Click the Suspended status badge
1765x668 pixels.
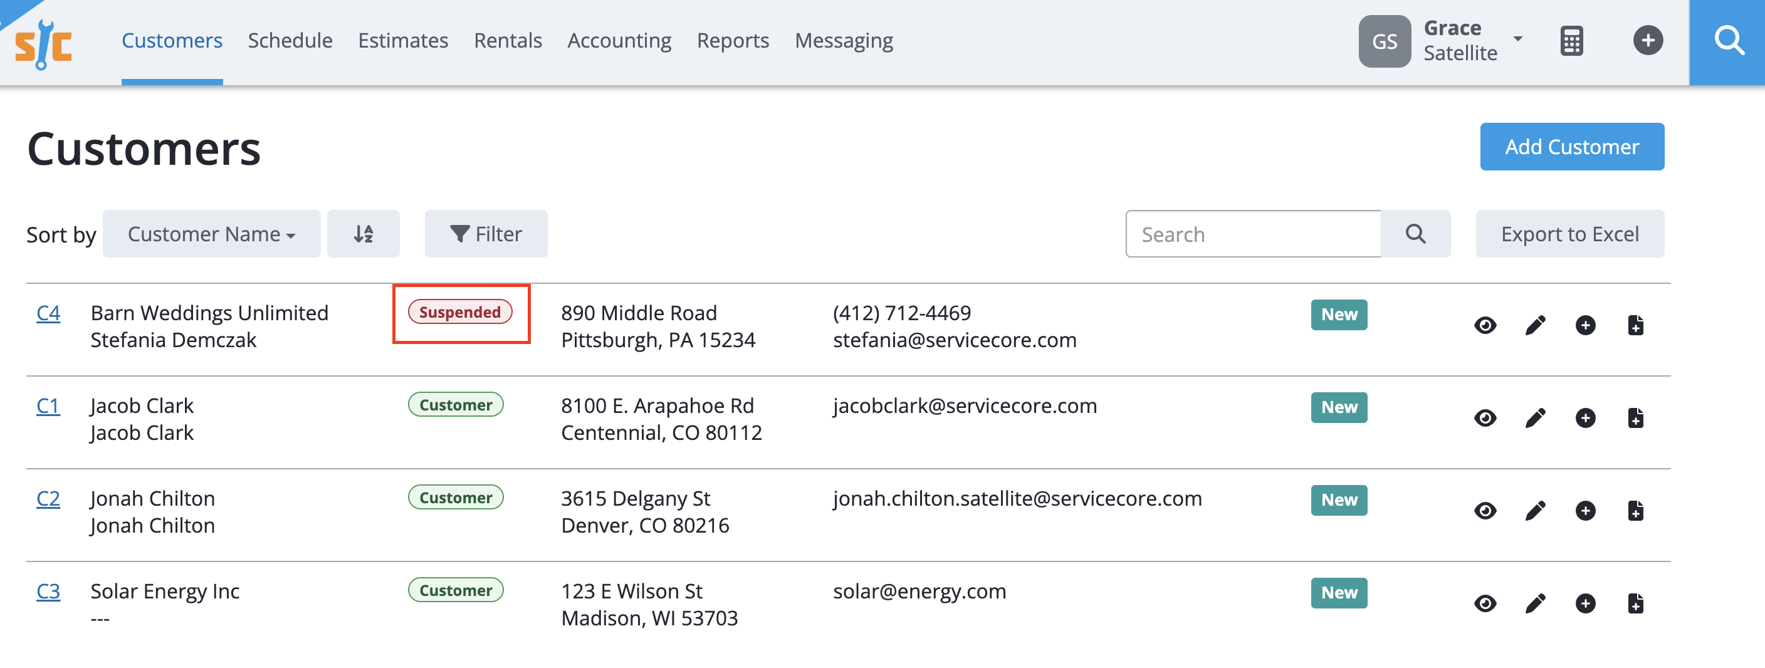pyautogui.click(x=460, y=311)
